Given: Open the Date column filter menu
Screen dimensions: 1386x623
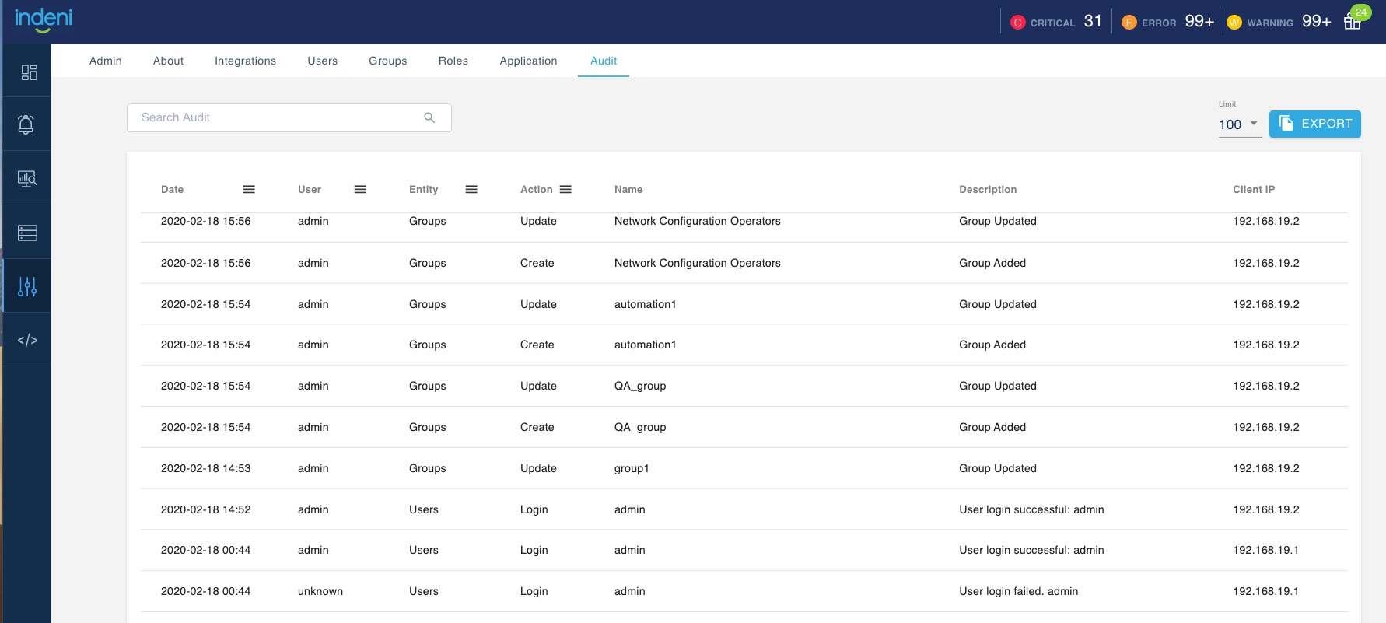Looking at the screenshot, I should coord(249,189).
